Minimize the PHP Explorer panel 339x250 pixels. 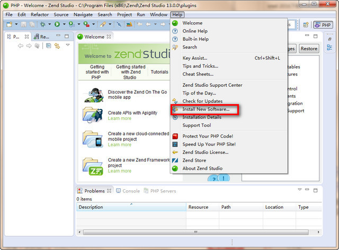[58, 35]
